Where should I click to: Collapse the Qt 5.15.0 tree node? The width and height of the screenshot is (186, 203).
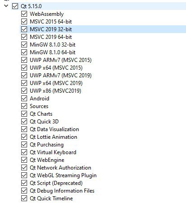point(6,6)
